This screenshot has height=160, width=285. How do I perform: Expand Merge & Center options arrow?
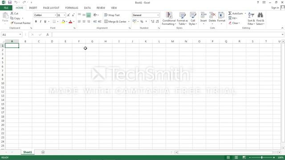129,22
